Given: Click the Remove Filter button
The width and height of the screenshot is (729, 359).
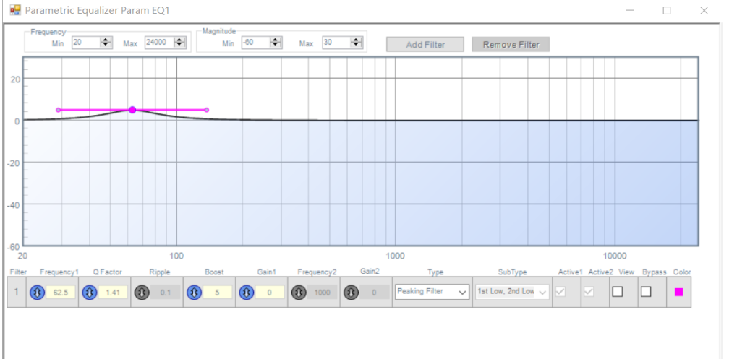Looking at the screenshot, I should pos(511,45).
